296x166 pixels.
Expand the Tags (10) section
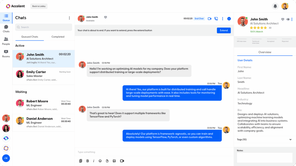coord(264,139)
